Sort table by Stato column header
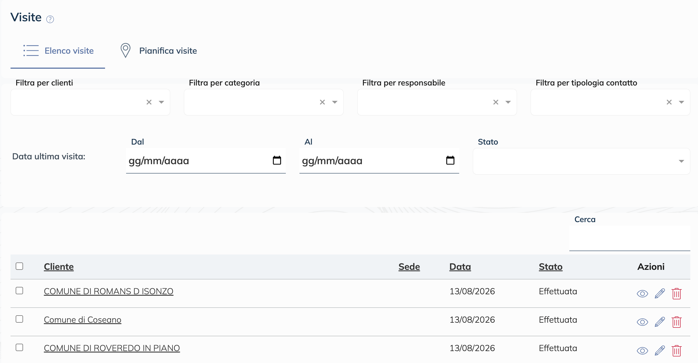The image size is (698, 363). [551, 267]
